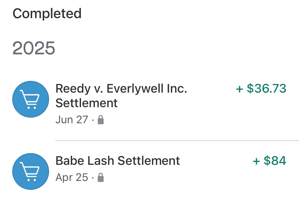
Task: Click the green plus sign before $84
Action: click(257, 161)
